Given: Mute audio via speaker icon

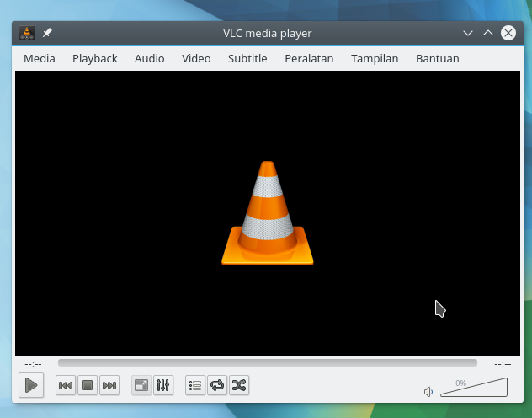Looking at the screenshot, I should (x=428, y=392).
